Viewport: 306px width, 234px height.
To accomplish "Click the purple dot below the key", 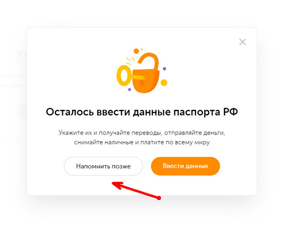I will tap(129, 89).
